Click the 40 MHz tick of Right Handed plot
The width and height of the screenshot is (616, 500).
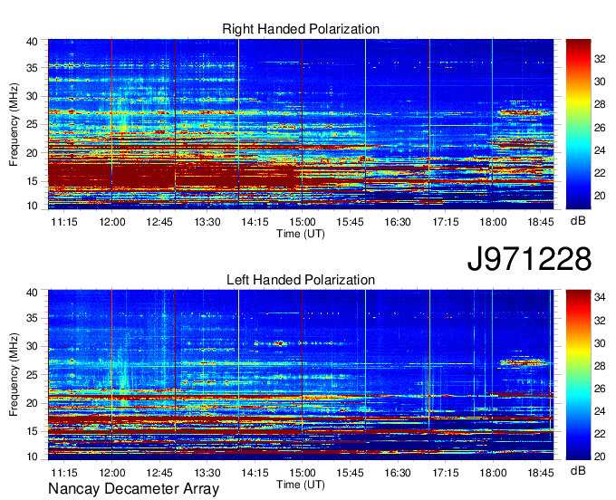(33, 42)
